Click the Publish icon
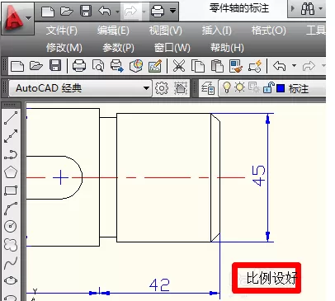Image resolution: width=335 pixels, height=301 pixels. 117,66
